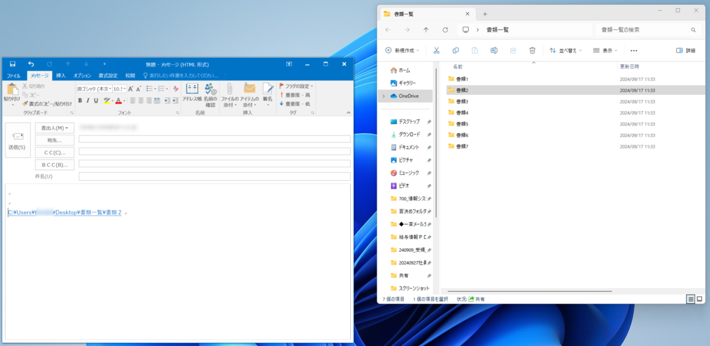710x346 pixels.
Task: Click the Copy icon in Explorer toolbar
Action: pos(456,50)
